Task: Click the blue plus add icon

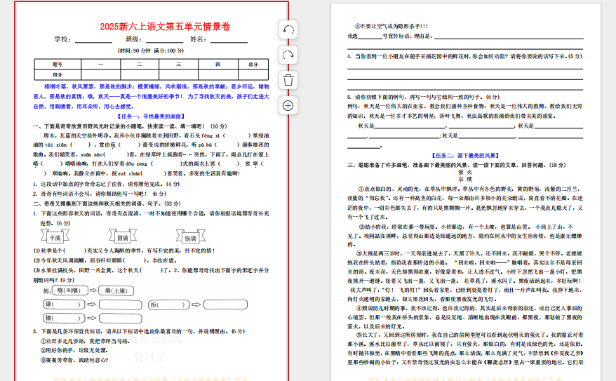Action: click(288, 105)
